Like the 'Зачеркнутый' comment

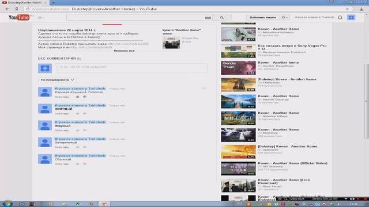pyautogui.click(x=77, y=147)
